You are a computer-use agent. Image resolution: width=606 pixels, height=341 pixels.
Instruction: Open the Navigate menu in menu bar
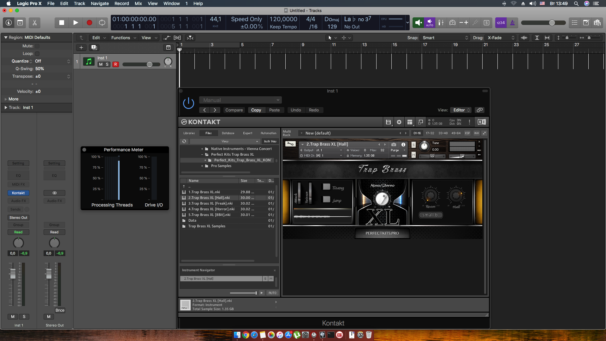100,3
